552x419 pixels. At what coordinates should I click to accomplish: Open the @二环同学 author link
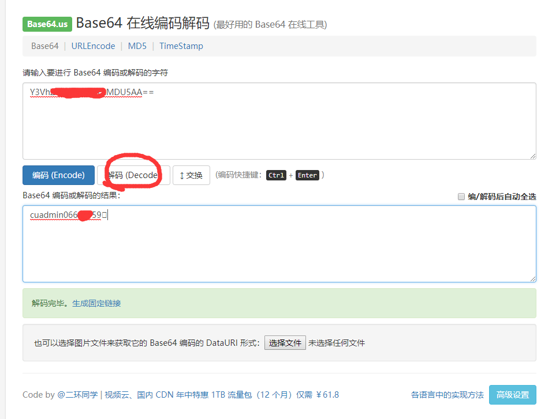point(78,395)
